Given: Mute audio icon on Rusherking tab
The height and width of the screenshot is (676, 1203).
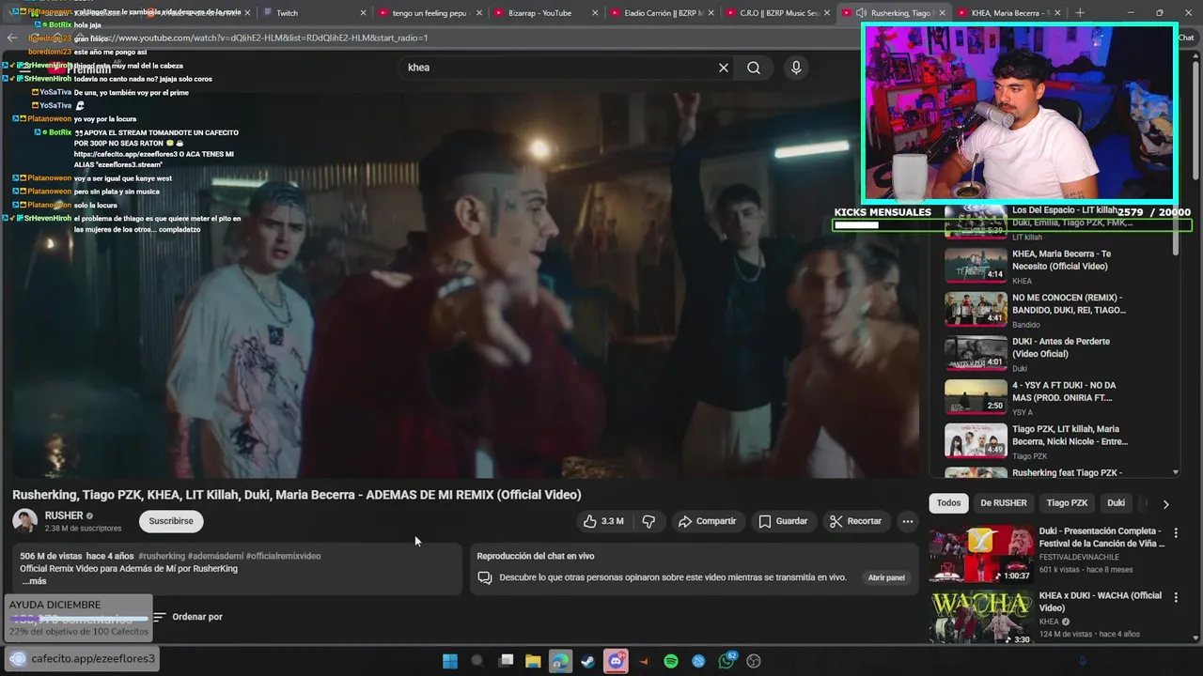Looking at the screenshot, I should click(x=860, y=13).
